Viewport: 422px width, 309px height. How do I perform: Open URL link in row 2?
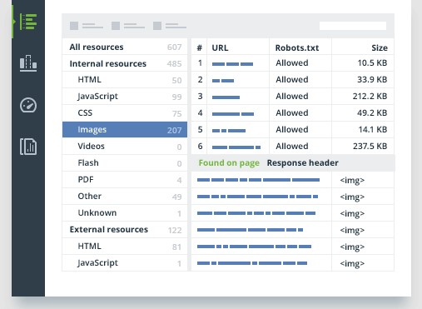click(223, 81)
